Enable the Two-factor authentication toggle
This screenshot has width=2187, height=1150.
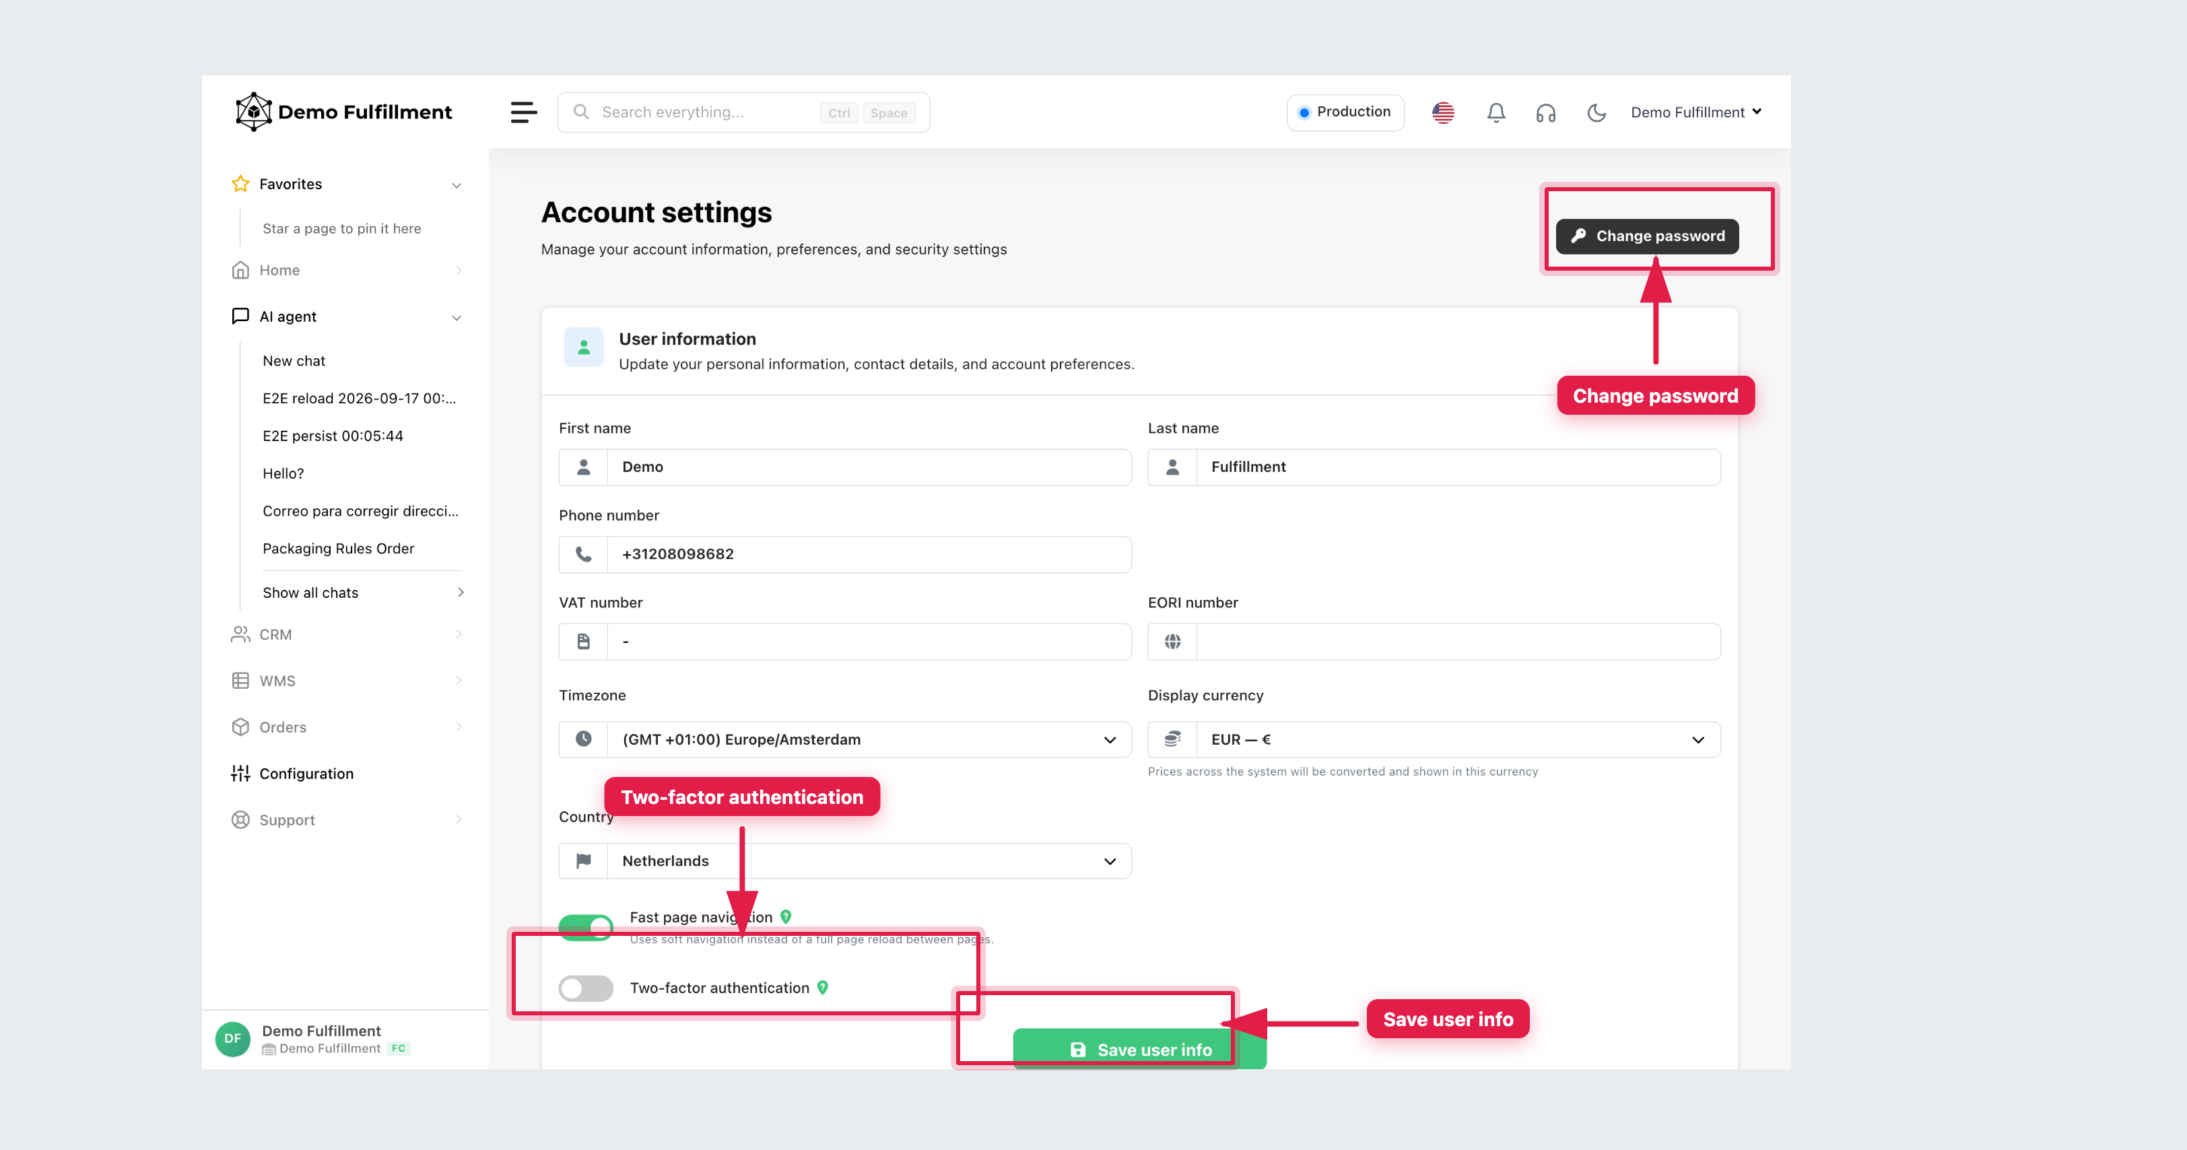[x=586, y=989]
